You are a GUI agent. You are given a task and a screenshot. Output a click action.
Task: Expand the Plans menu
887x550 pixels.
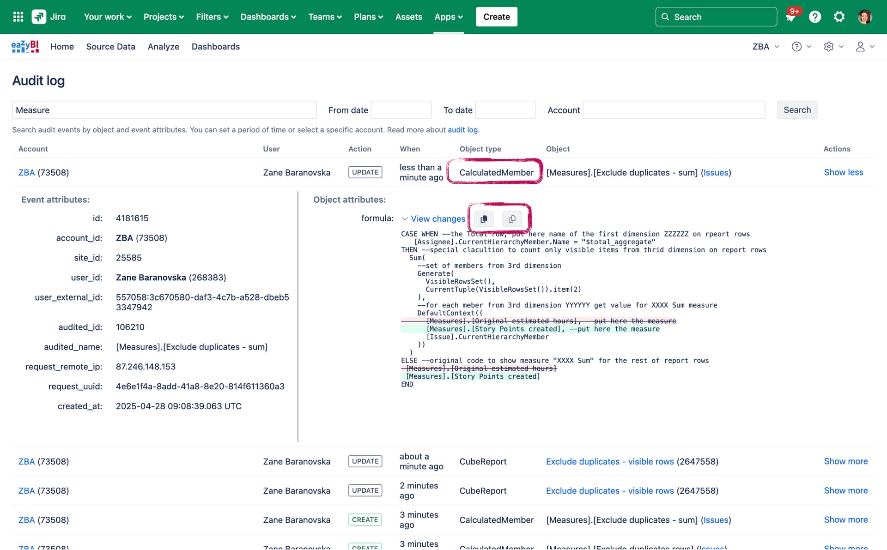368,17
